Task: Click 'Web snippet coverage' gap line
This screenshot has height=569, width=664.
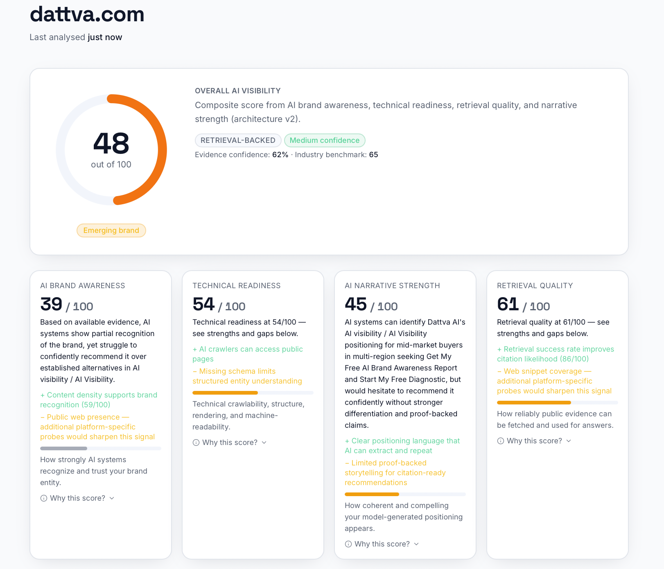Action: point(554,381)
